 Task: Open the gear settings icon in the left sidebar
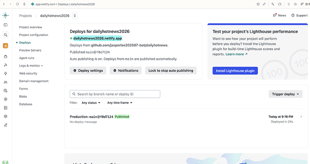[x=5, y=116]
